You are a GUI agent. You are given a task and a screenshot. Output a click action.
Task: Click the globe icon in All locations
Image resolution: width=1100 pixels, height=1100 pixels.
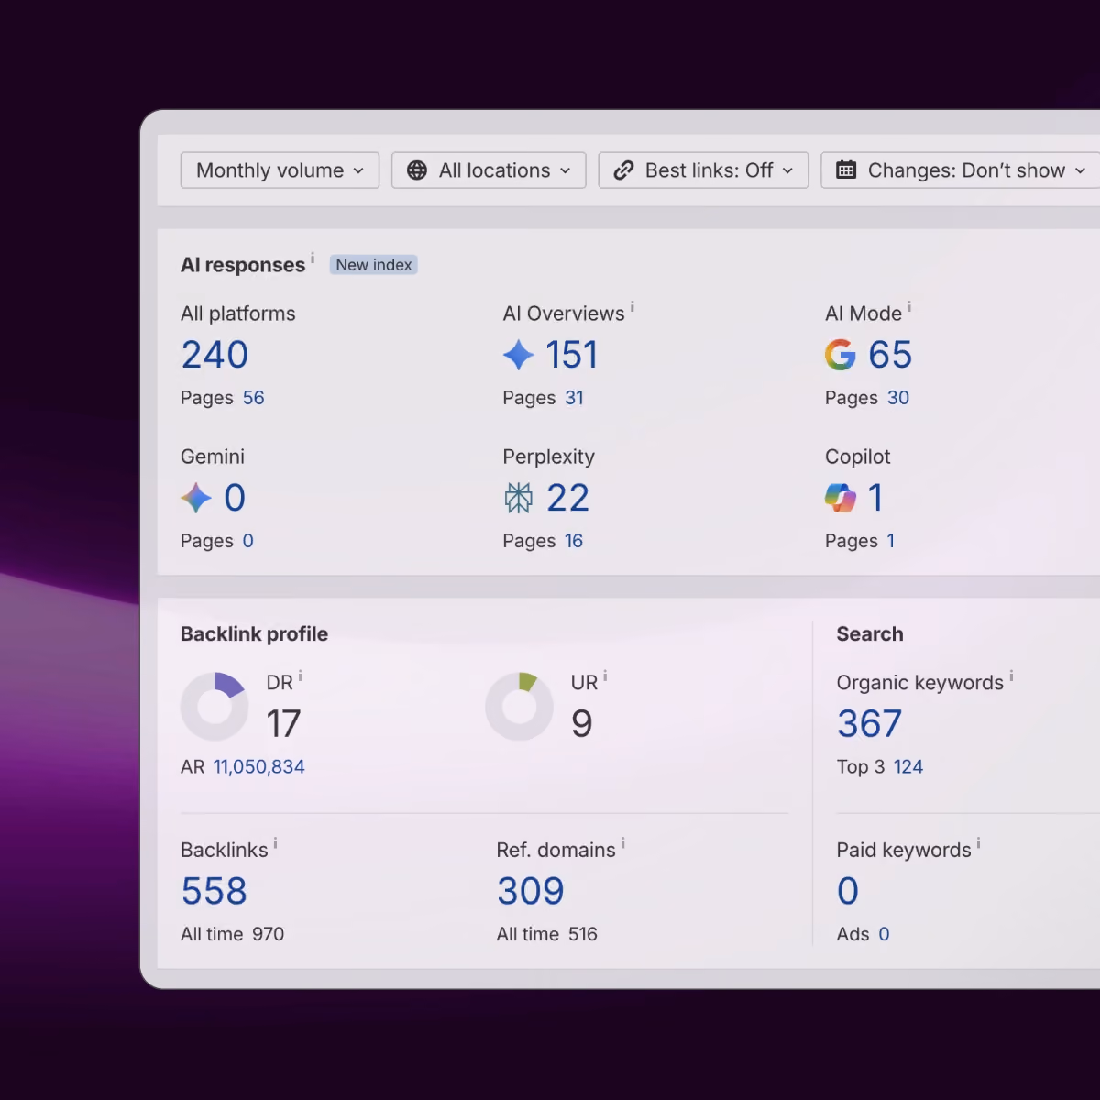pos(417,170)
